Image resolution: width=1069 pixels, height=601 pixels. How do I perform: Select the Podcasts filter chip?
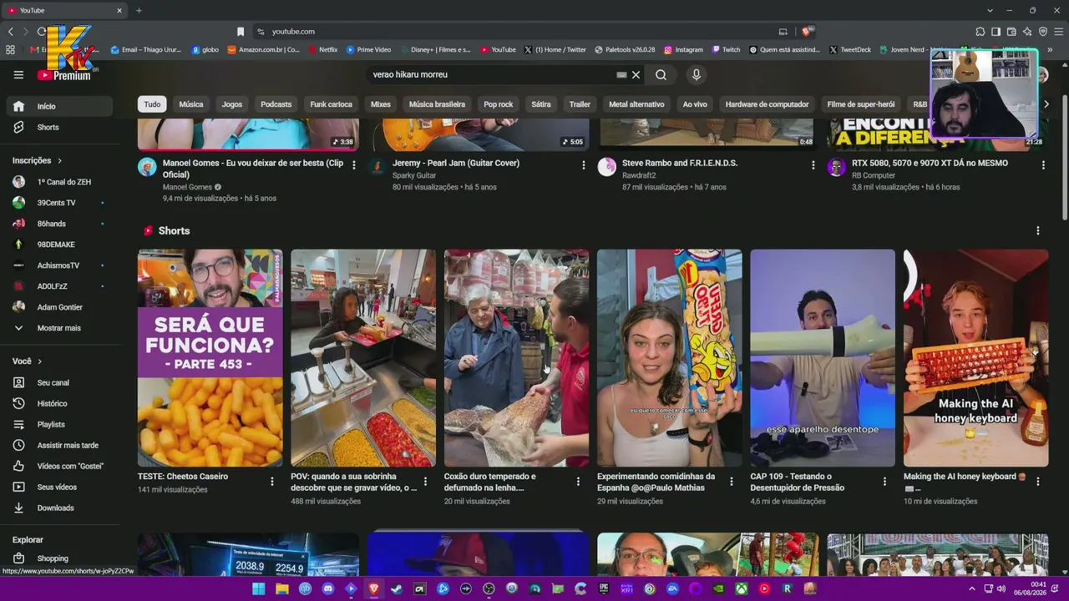point(276,104)
